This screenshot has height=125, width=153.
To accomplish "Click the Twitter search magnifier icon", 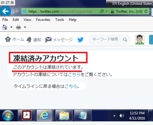I will coord(125,40).
